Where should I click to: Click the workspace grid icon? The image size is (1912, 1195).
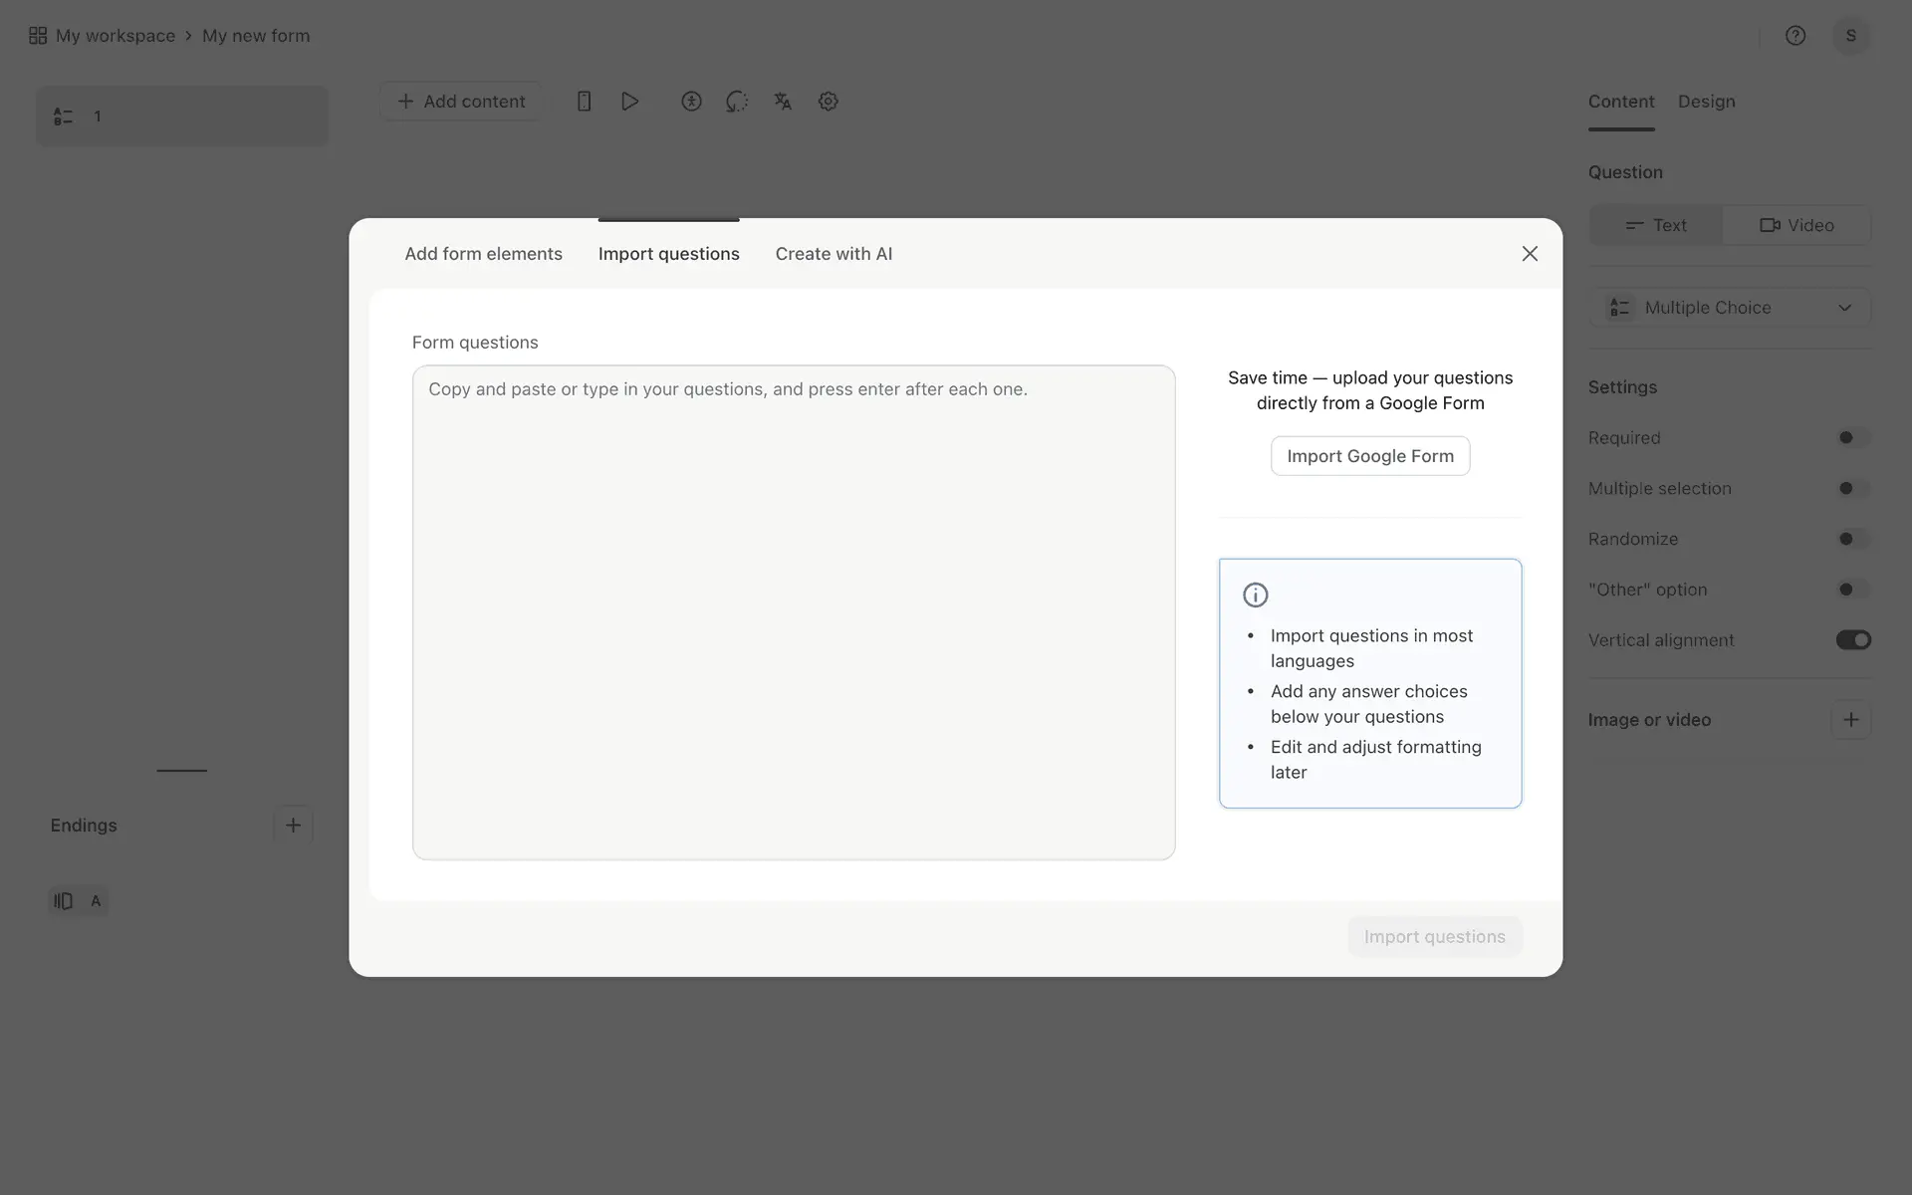point(38,36)
